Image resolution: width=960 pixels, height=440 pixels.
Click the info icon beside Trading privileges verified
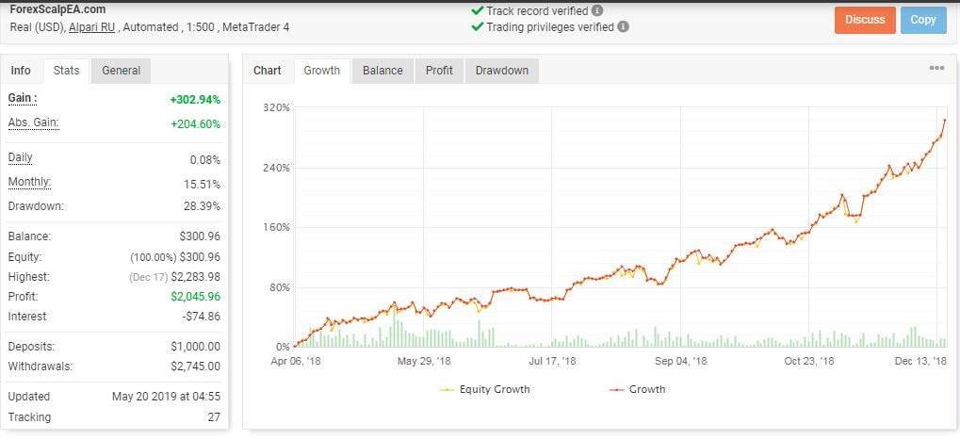[x=624, y=27]
